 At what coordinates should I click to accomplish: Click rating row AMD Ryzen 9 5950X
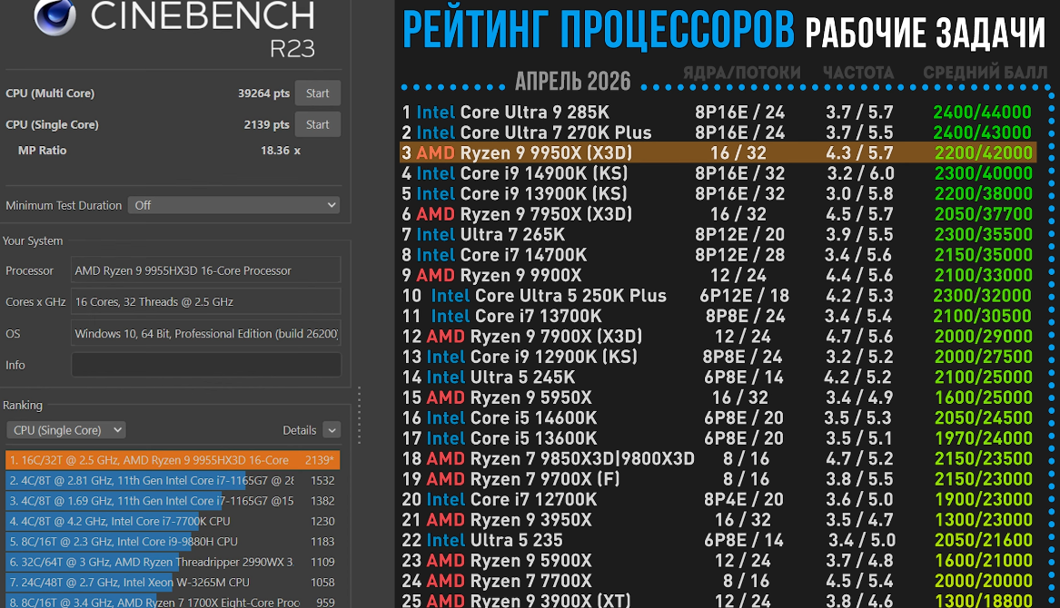718,397
